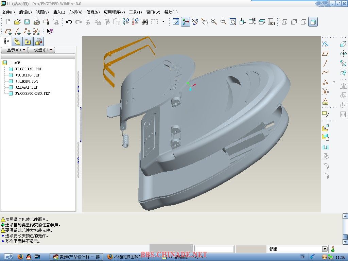Select 11.ASM in the model tree
Screen dimensions: 348x261
pyautogui.click(x=14, y=63)
